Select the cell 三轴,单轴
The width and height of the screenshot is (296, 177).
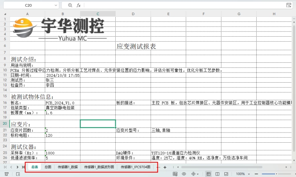pos(168,130)
